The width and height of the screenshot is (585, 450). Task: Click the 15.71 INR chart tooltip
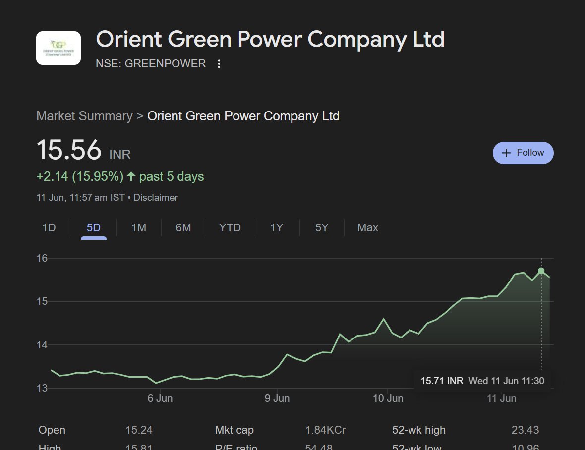click(482, 381)
